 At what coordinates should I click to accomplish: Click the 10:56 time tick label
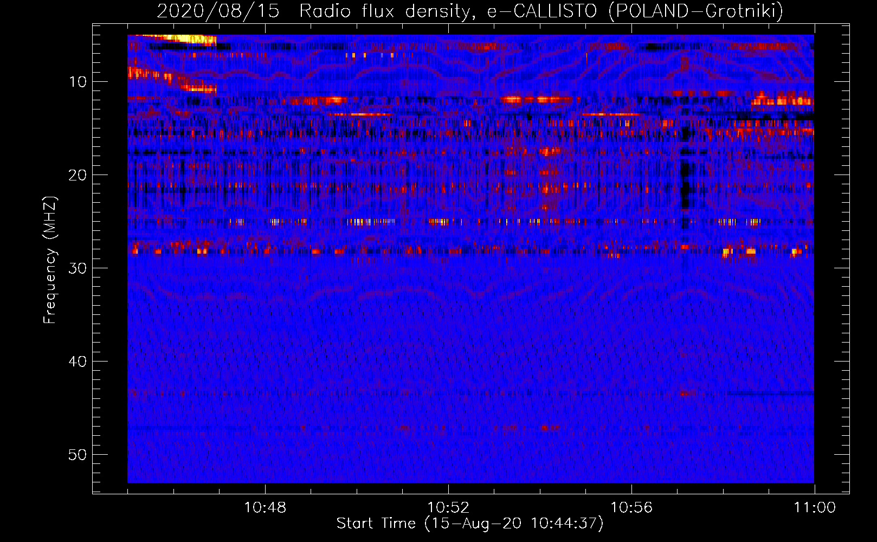(x=631, y=508)
